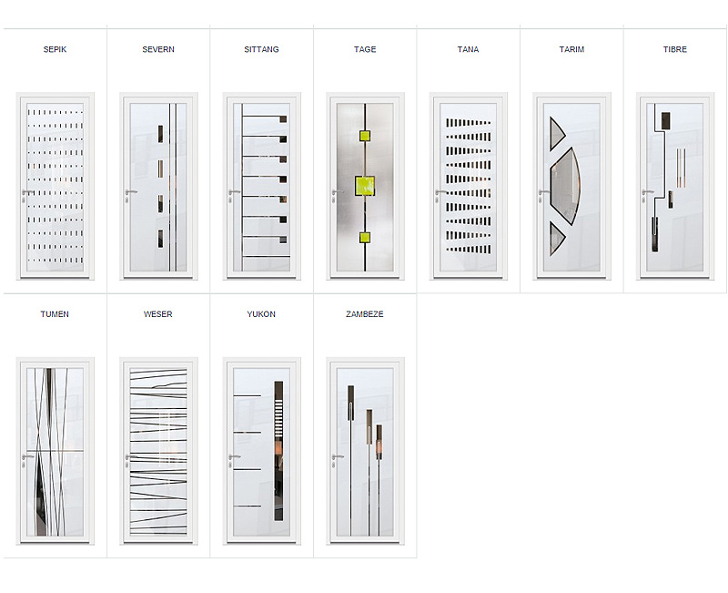Click the TAGE model name
Viewport: 728px width, 593px height.
click(x=365, y=49)
